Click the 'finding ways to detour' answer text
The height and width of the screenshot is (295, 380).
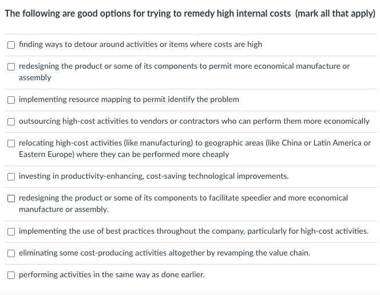pos(141,45)
